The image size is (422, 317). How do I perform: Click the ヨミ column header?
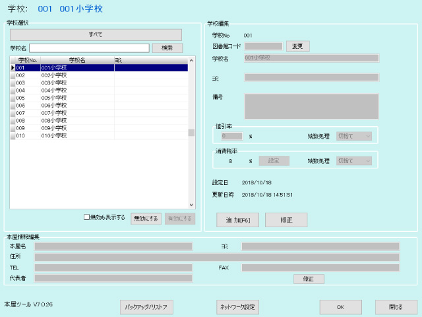[150, 60]
